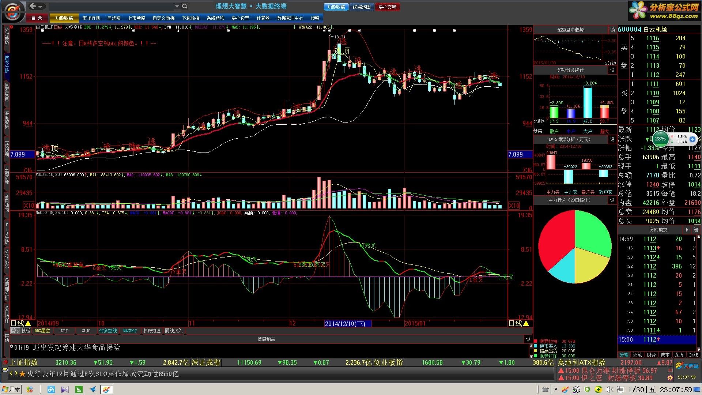Open the 系统选项 menu
This screenshot has height=395, width=702.
tap(215, 18)
